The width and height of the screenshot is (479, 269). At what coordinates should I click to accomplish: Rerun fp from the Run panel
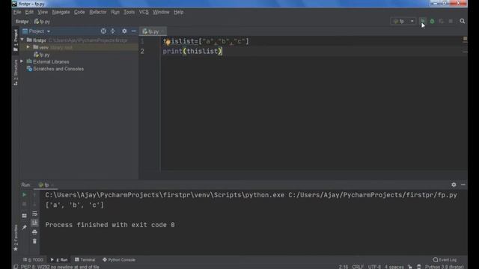tap(24, 194)
